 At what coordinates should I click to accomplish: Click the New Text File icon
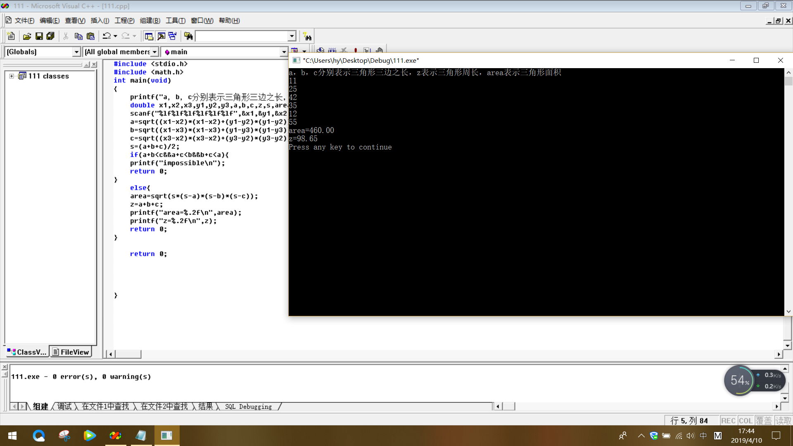11,36
